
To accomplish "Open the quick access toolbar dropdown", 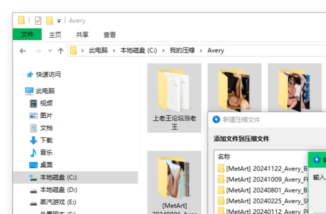I will [x=59, y=21].
